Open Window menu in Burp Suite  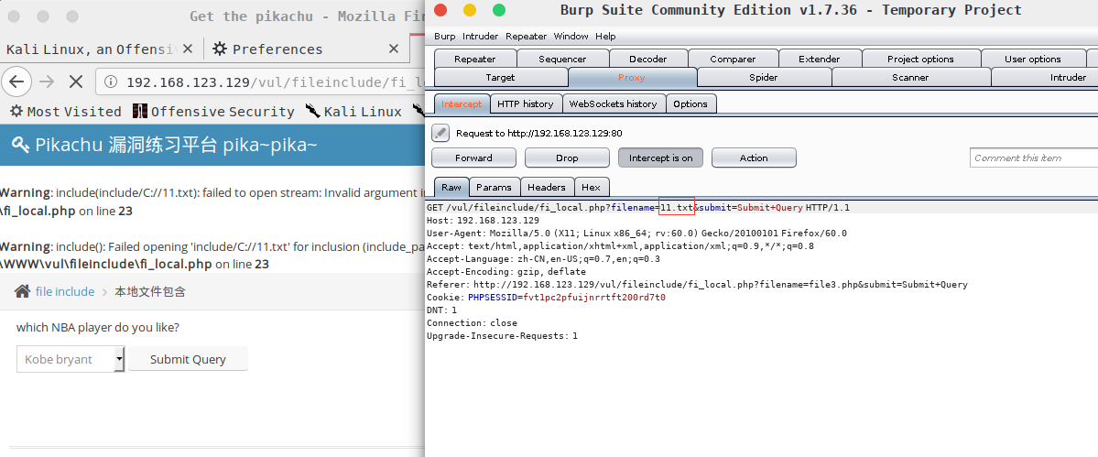(x=571, y=36)
